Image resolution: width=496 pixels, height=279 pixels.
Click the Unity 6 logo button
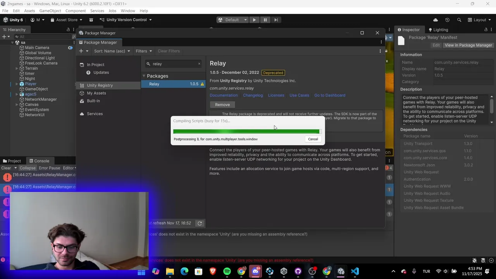coord(13,20)
